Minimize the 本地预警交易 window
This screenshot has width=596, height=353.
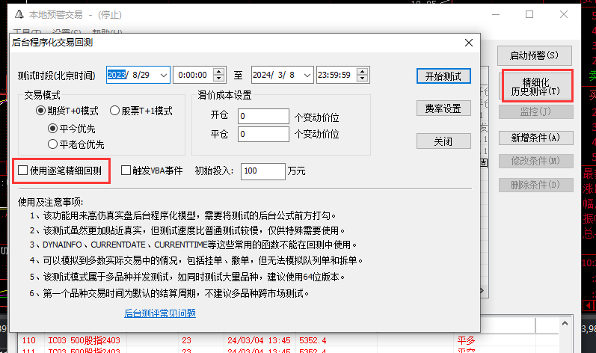pyautogui.click(x=496, y=14)
